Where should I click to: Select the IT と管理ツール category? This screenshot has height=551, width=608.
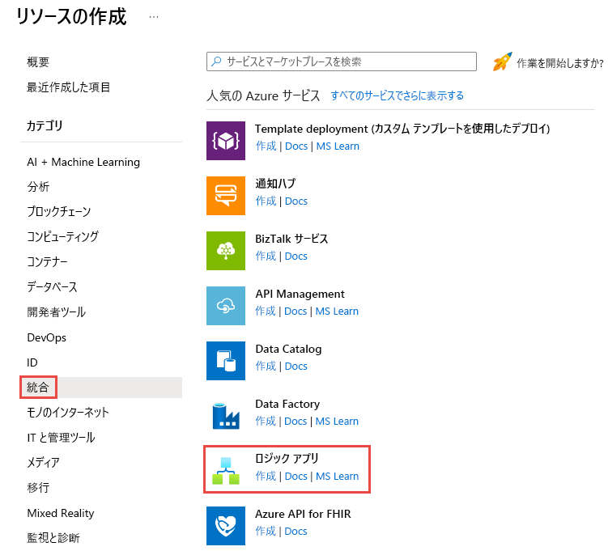pos(61,438)
